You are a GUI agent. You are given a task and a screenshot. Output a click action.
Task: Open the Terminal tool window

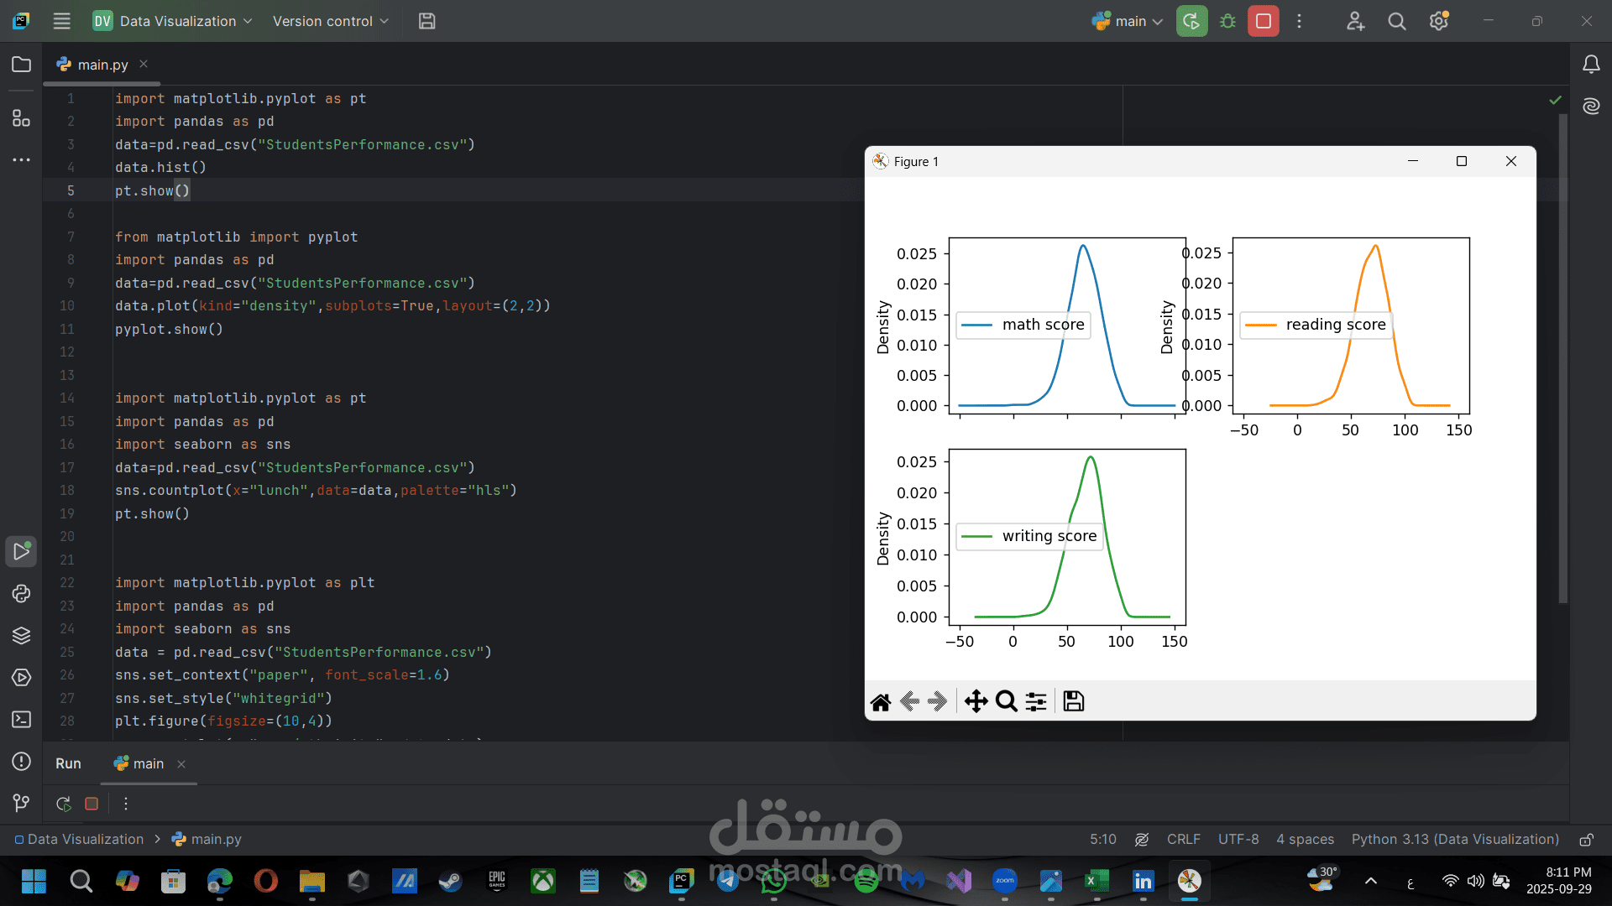(x=21, y=720)
